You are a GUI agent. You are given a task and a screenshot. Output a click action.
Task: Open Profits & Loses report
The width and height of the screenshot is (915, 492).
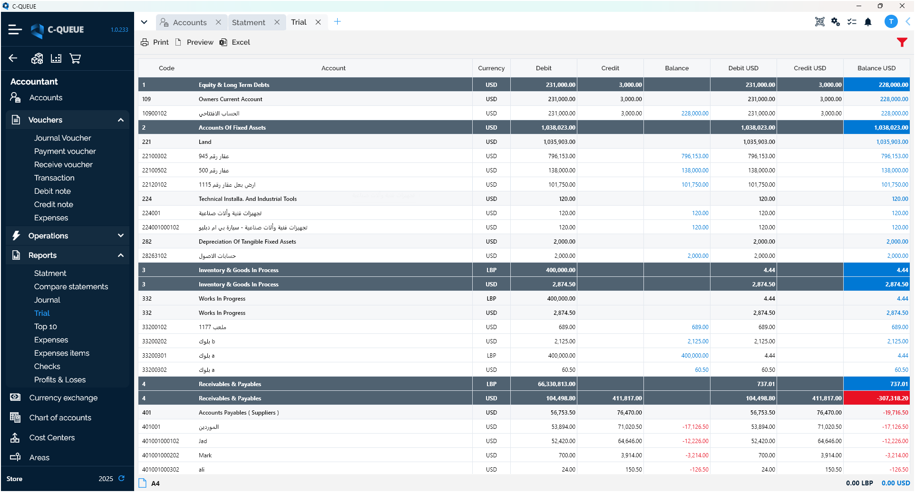(x=60, y=379)
